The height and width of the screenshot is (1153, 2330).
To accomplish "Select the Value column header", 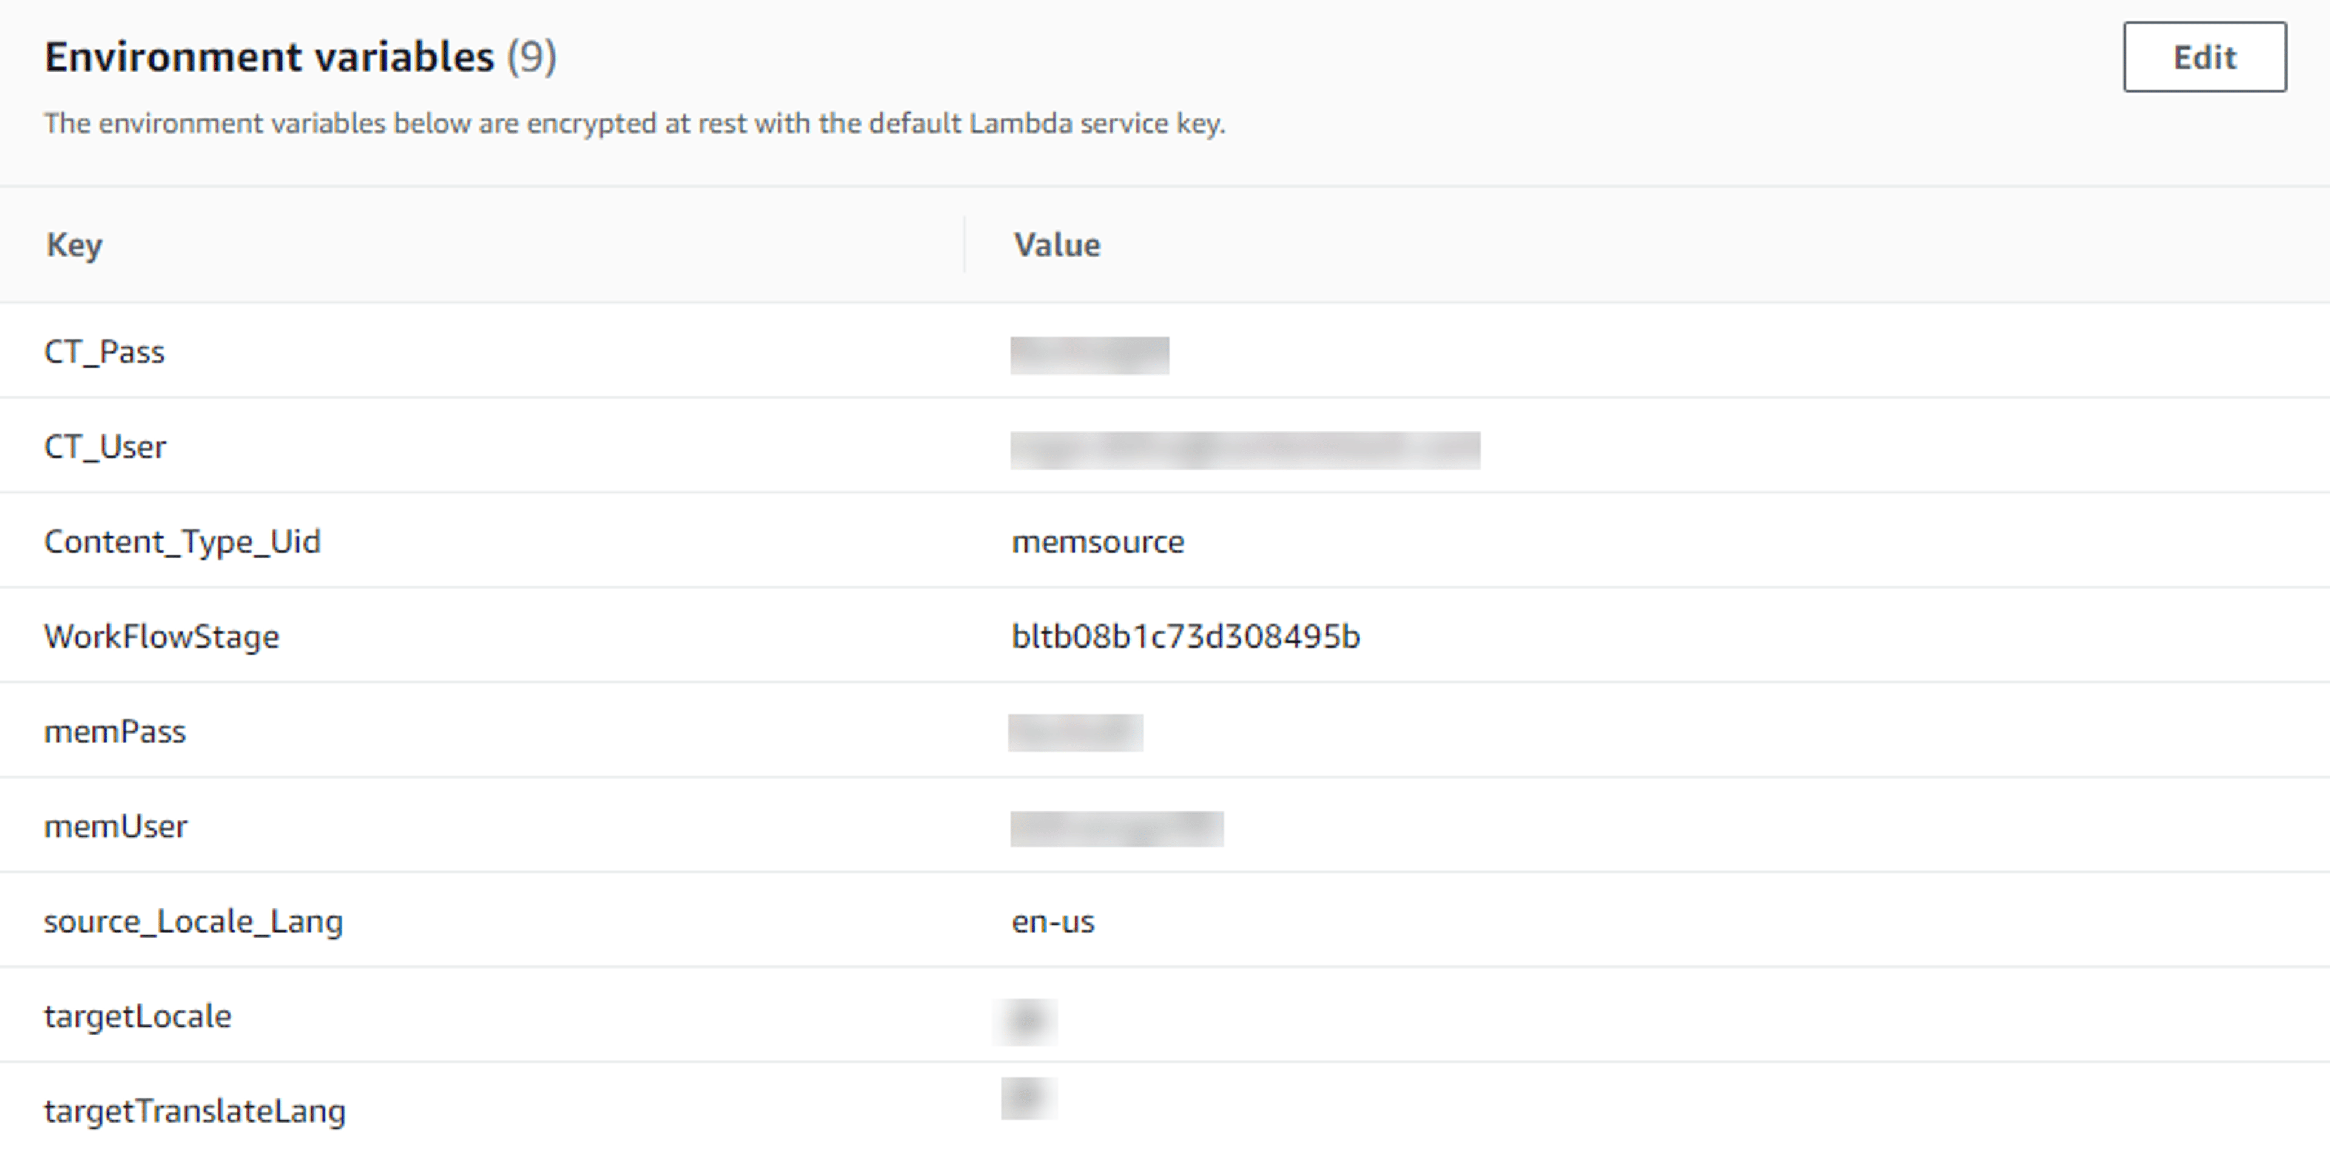I will click(1056, 245).
